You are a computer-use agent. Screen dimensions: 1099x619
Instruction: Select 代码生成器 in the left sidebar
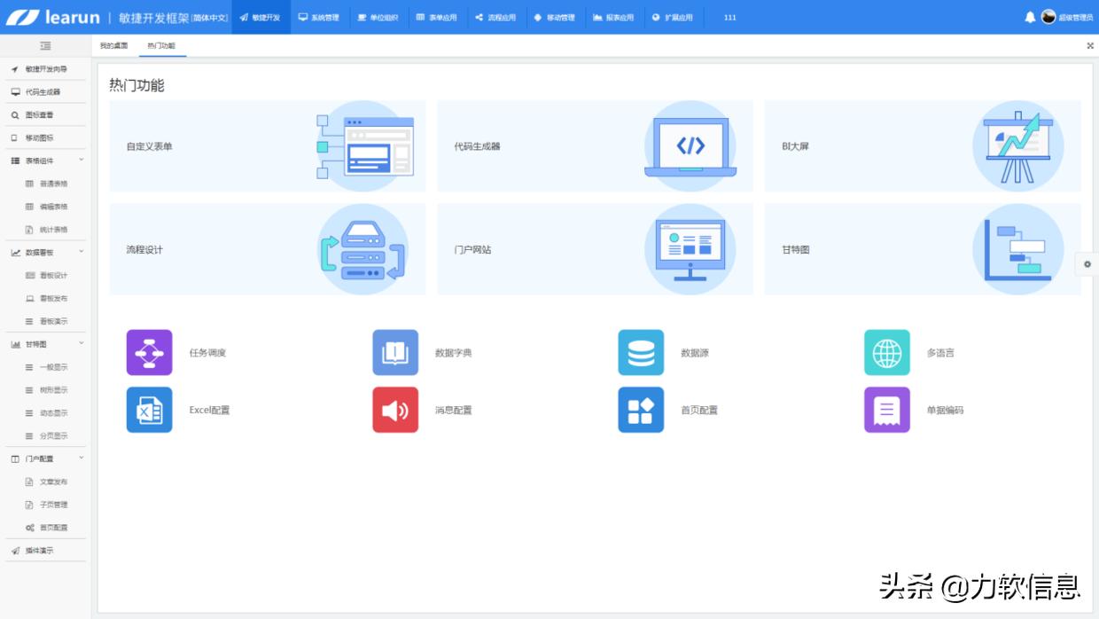(x=47, y=92)
